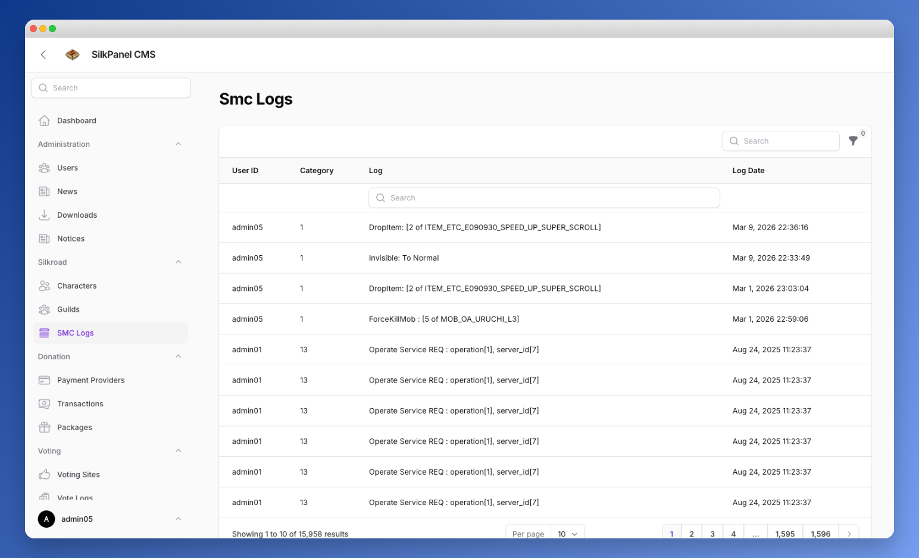Click the 'Invisible: To Normal' log entry

pos(404,258)
